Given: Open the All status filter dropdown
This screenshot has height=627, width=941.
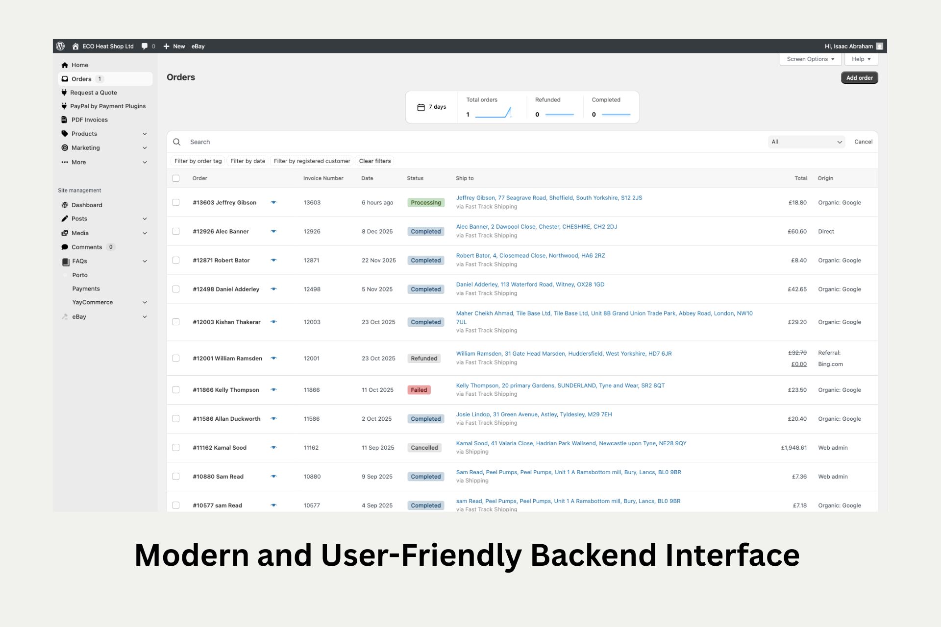Looking at the screenshot, I should tap(806, 142).
